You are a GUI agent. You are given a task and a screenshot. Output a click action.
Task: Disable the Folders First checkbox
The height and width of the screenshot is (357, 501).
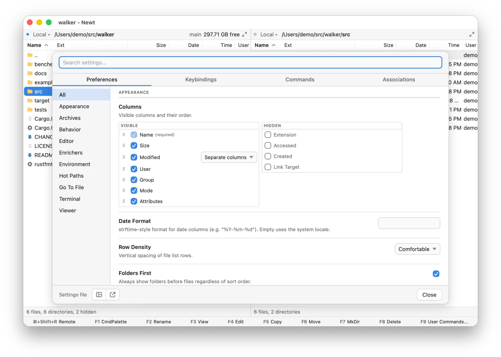click(x=436, y=274)
